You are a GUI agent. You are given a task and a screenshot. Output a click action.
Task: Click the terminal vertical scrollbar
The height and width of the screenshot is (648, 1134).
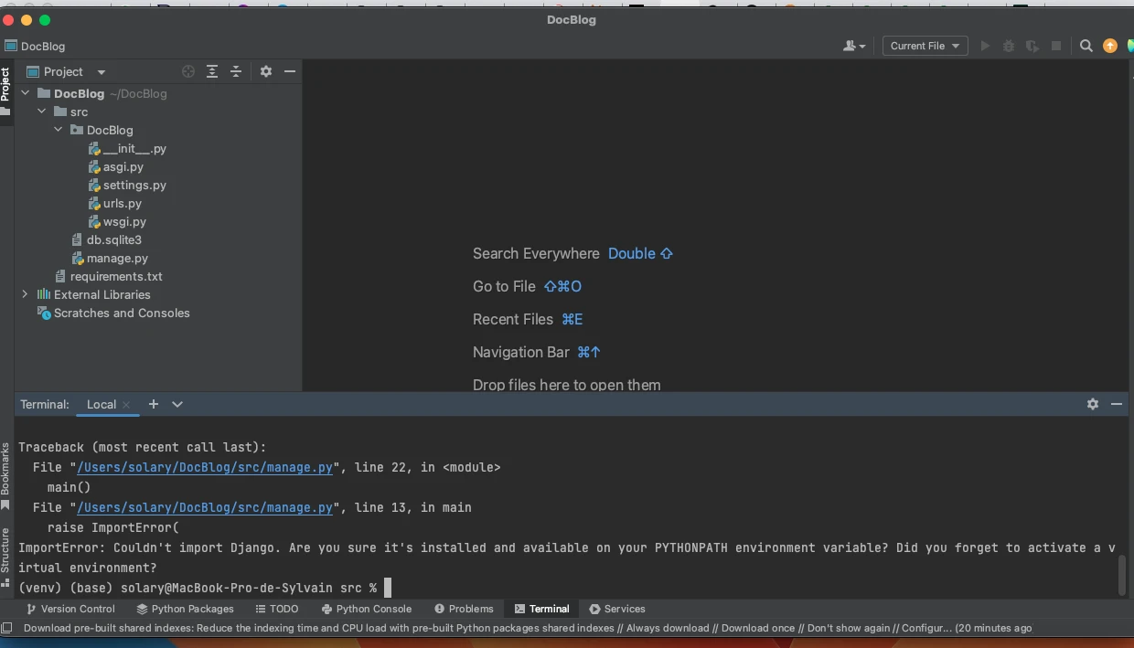tap(1122, 574)
